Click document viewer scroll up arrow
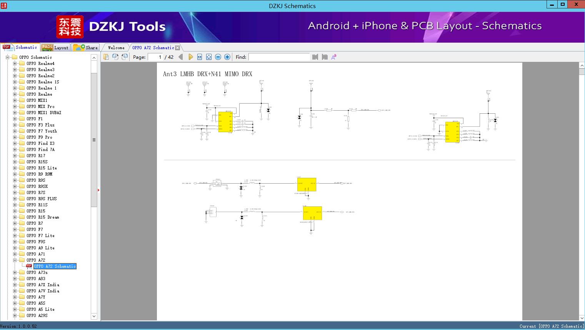This screenshot has height=330, width=585. pyautogui.click(x=582, y=66)
